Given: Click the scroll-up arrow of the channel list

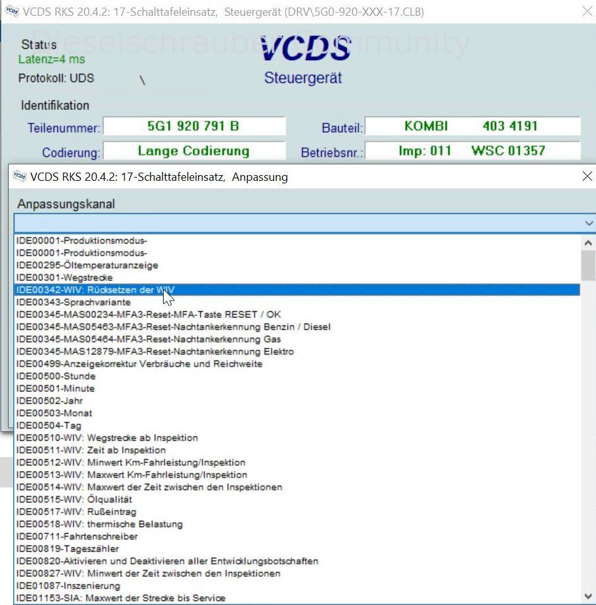Looking at the screenshot, I should point(588,243).
